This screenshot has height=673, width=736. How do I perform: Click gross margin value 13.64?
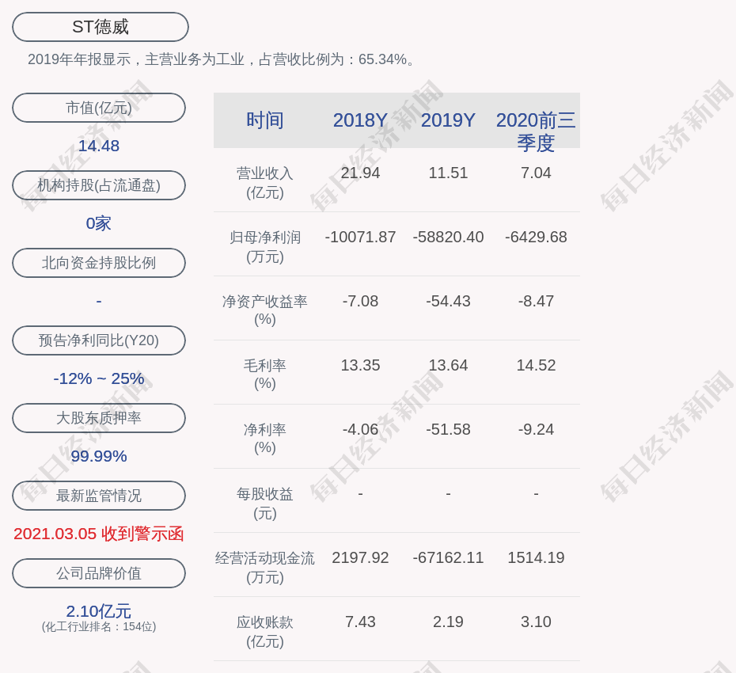tap(448, 365)
